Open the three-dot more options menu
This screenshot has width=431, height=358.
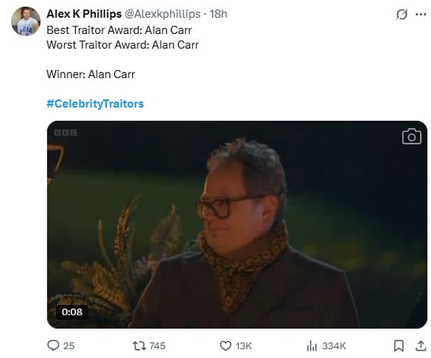click(x=419, y=14)
